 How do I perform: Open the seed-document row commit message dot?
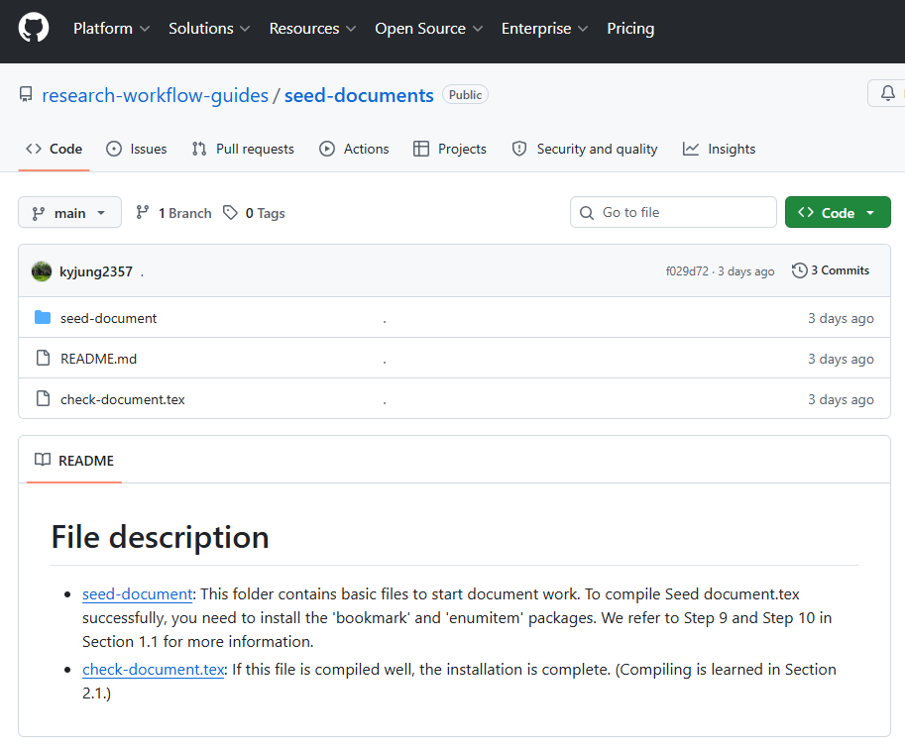385,320
